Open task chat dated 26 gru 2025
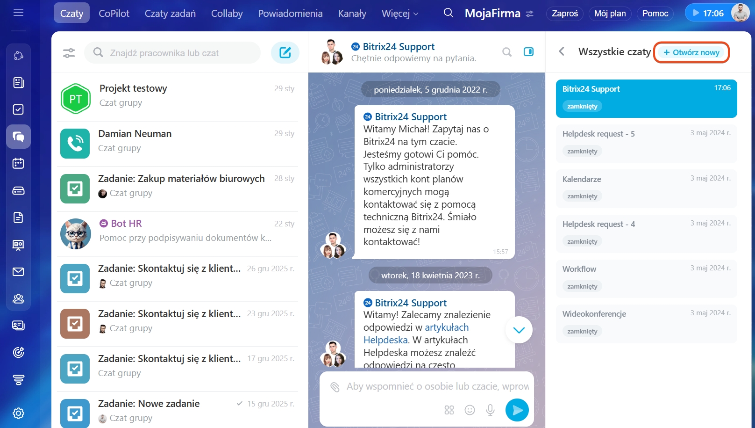 click(x=178, y=278)
